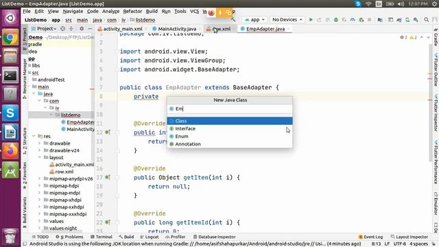Switch to row.xml editor tab

pos(221,29)
